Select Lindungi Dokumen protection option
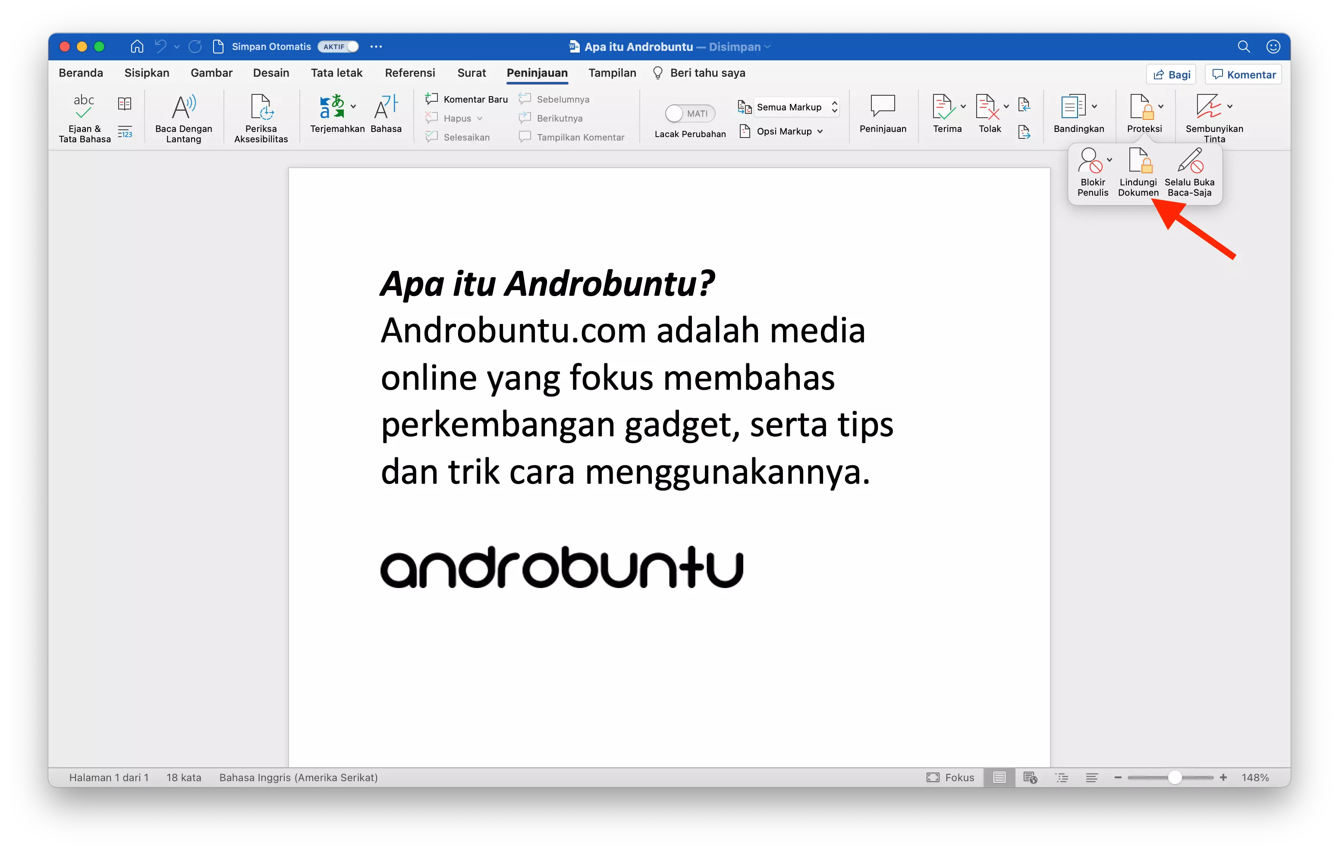This screenshot has height=851, width=1339. click(x=1139, y=172)
